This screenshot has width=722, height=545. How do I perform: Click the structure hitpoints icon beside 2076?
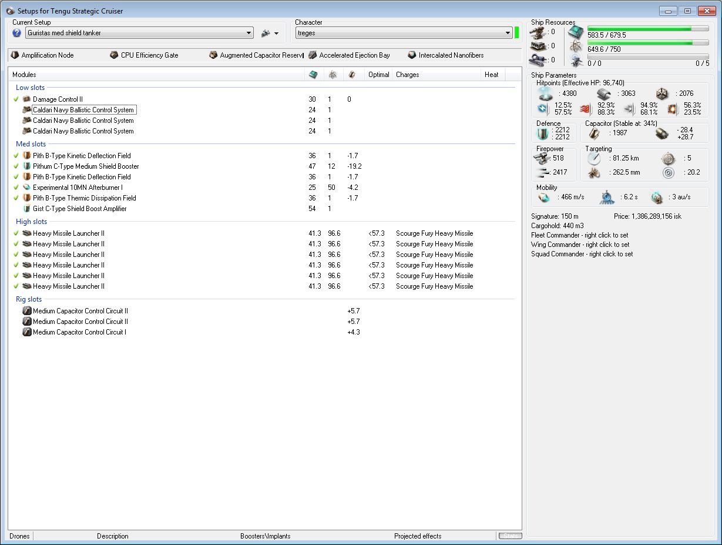tap(663, 93)
